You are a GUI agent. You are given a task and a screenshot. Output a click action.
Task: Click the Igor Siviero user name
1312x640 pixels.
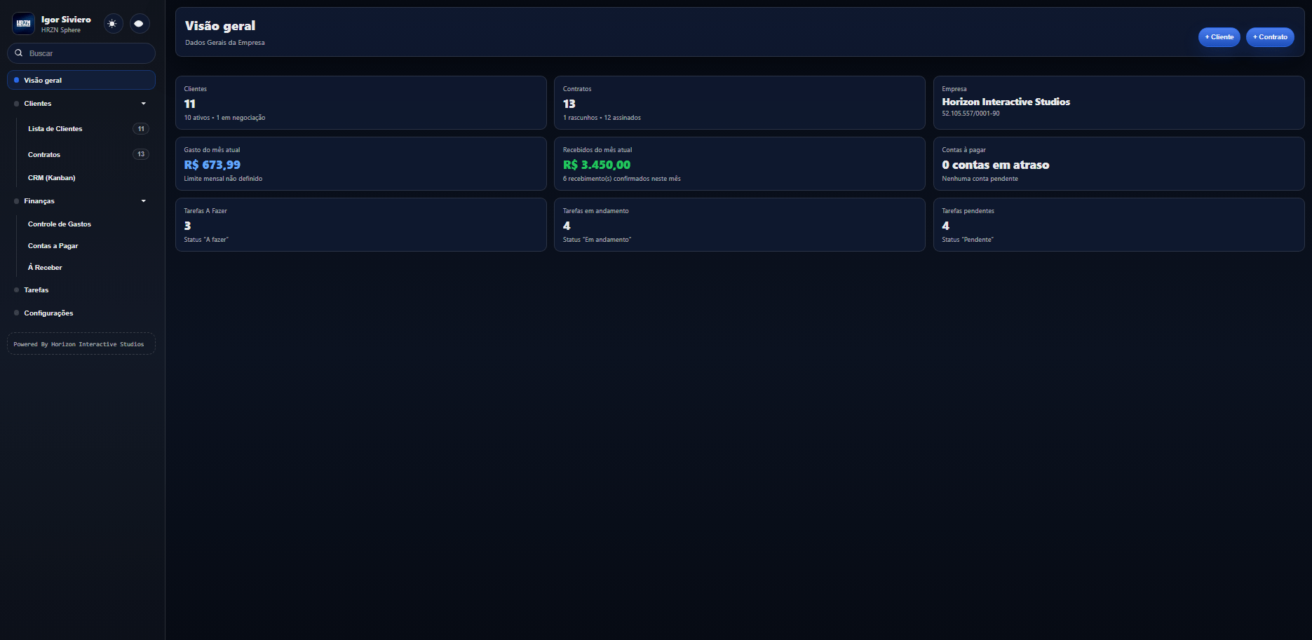pos(66,20)
